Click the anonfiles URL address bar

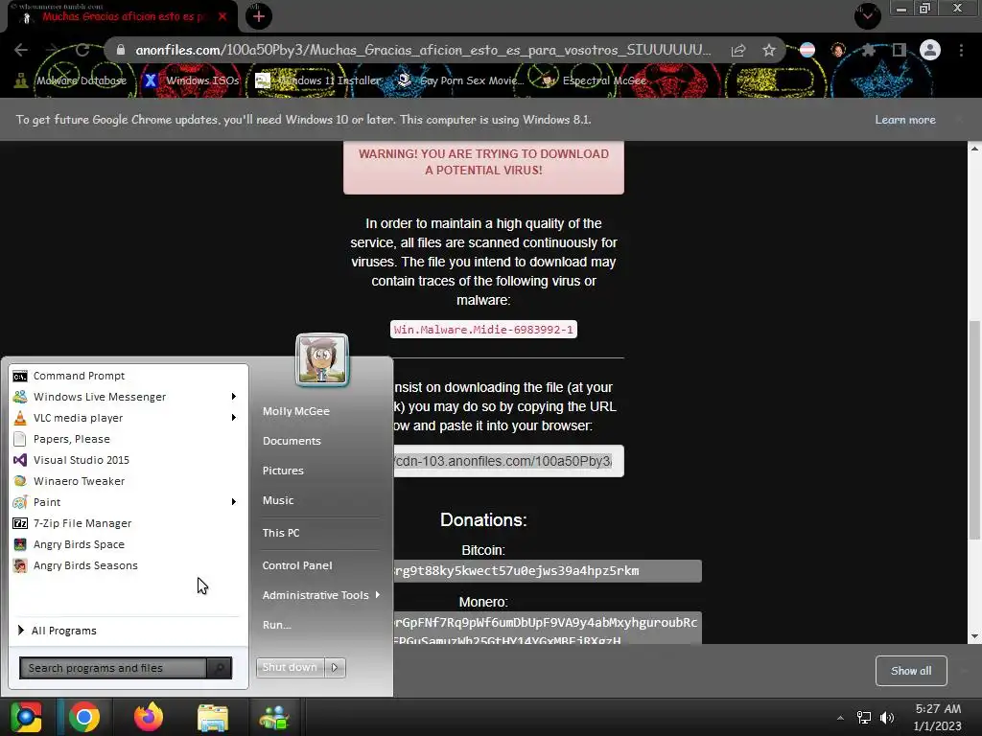(x=423, y=50)
